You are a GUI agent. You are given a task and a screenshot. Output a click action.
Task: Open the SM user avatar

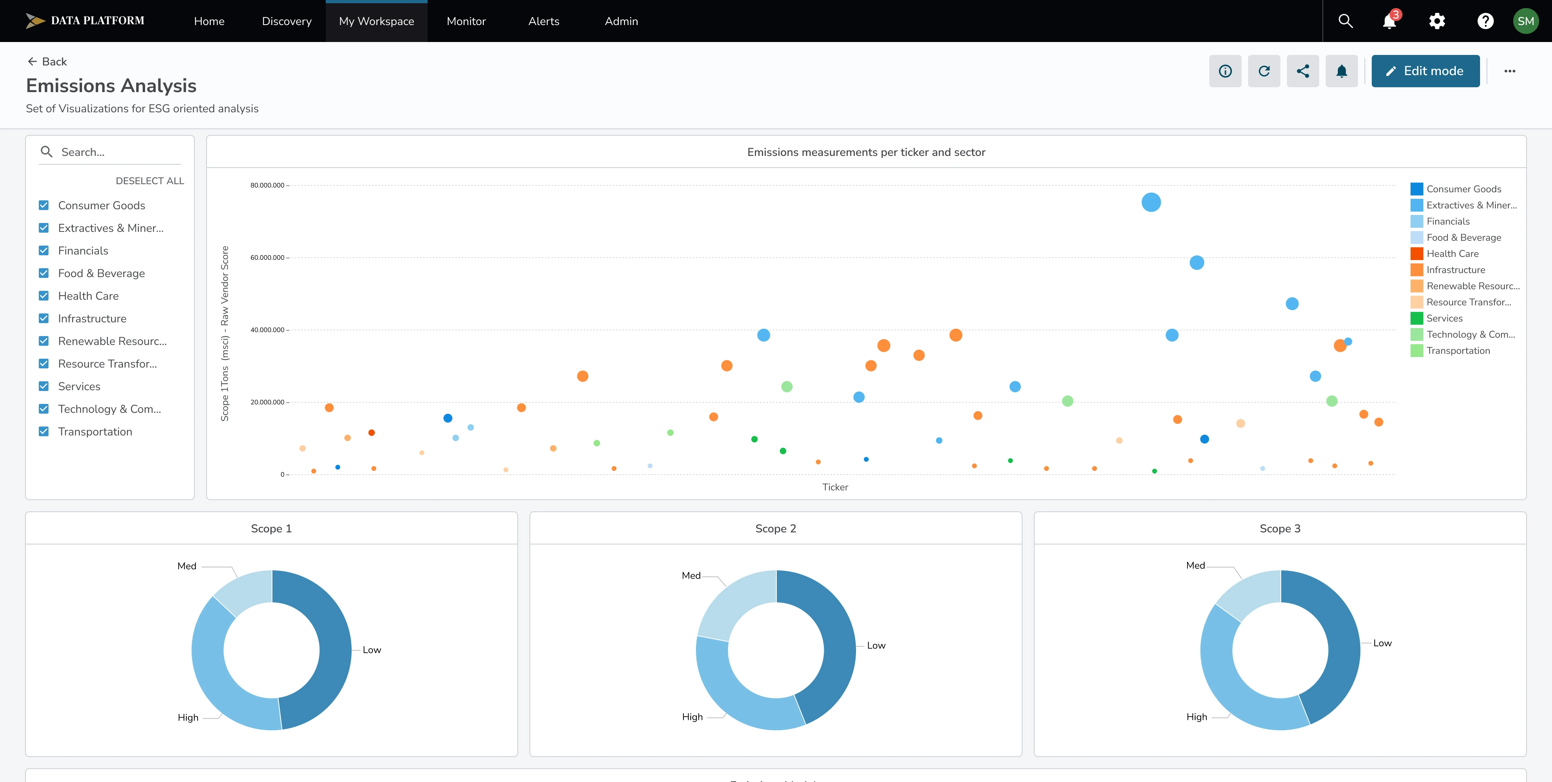(1525, 21)
